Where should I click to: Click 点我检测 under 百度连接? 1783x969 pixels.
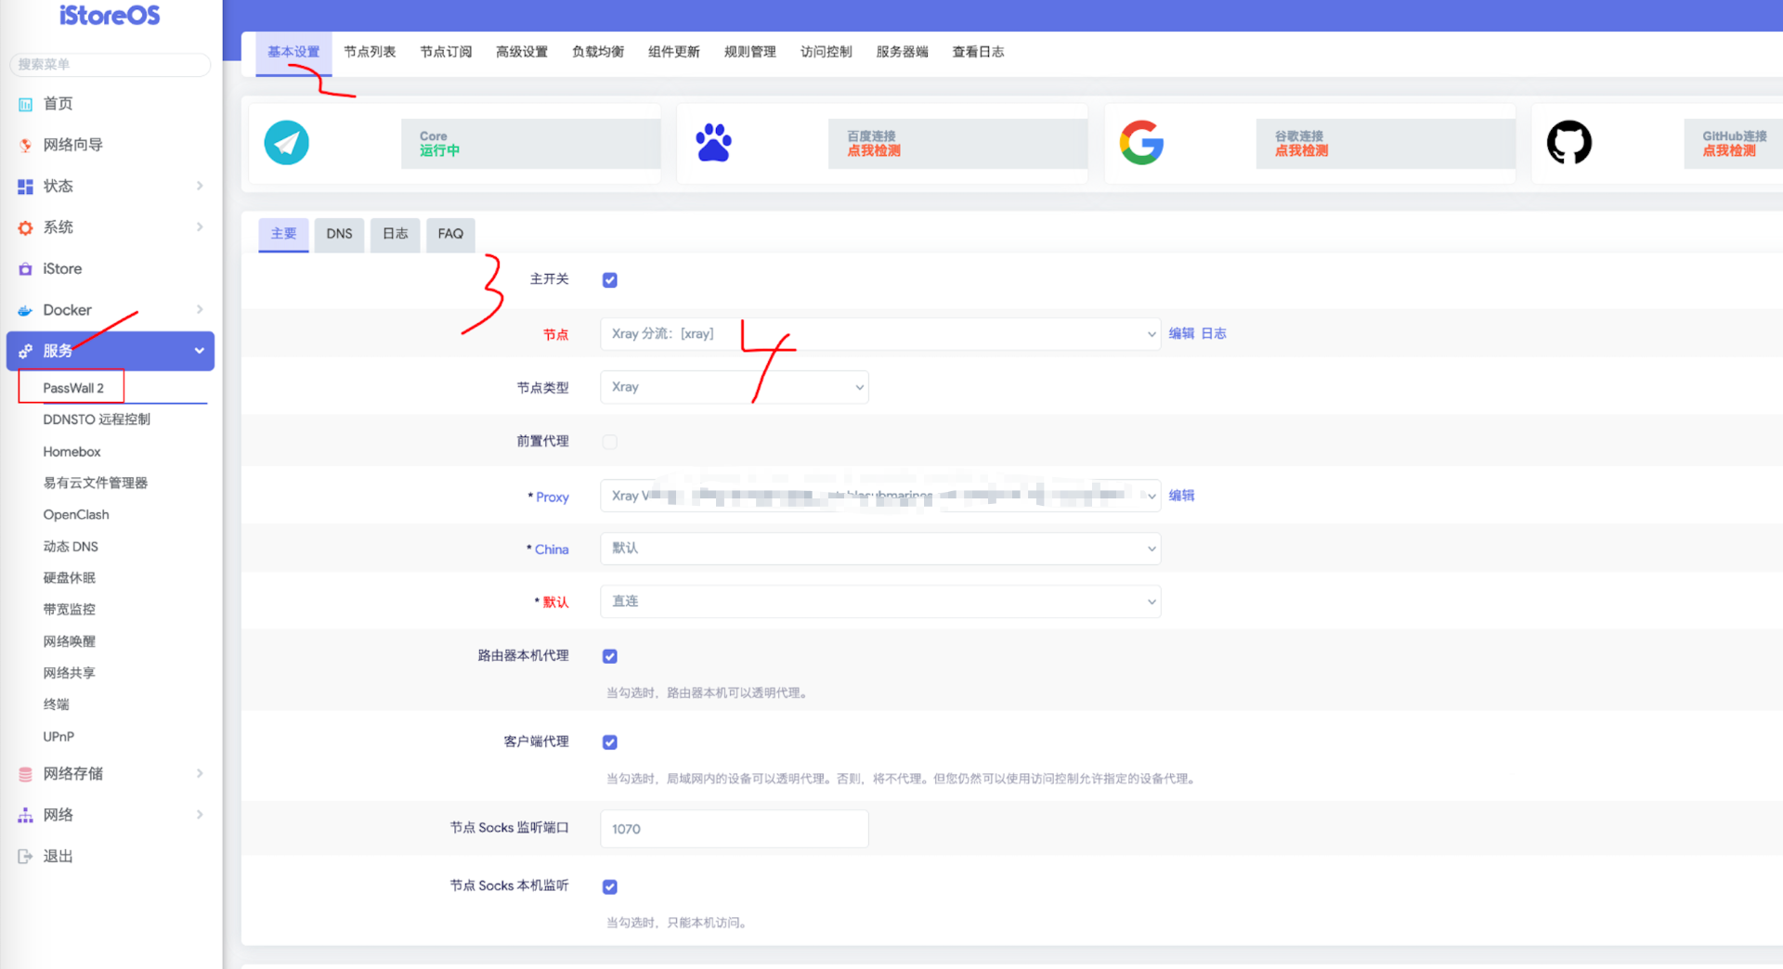point(873,150)
